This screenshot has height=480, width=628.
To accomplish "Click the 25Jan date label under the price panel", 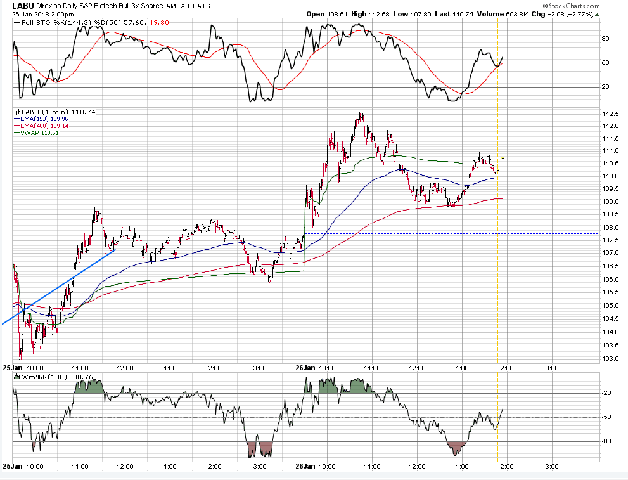I will coord(13,368).
